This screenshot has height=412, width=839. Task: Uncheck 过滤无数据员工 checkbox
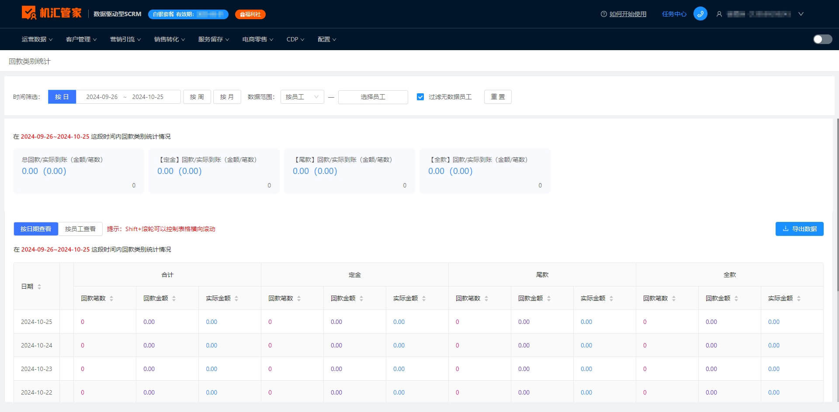(x=420, y=97)
